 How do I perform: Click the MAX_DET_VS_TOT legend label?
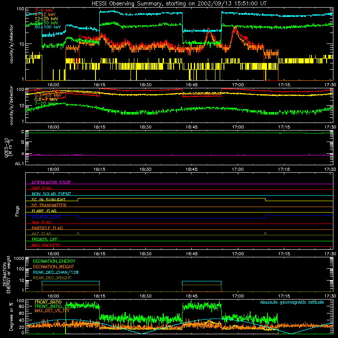coord(52,311)
